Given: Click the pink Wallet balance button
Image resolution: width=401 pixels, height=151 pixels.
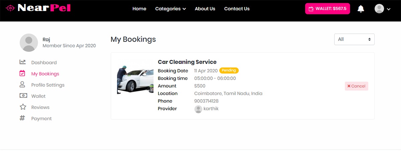Looking at the screenshot, I should 327,9.
